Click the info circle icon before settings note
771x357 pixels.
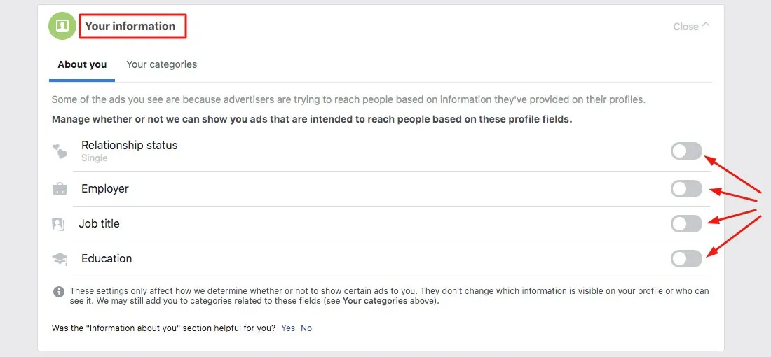coord(59,291)
